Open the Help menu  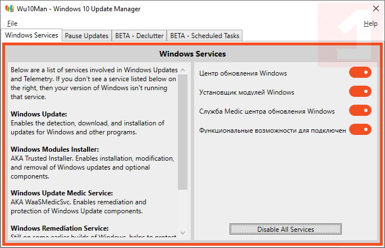click(x=370, y=24)
